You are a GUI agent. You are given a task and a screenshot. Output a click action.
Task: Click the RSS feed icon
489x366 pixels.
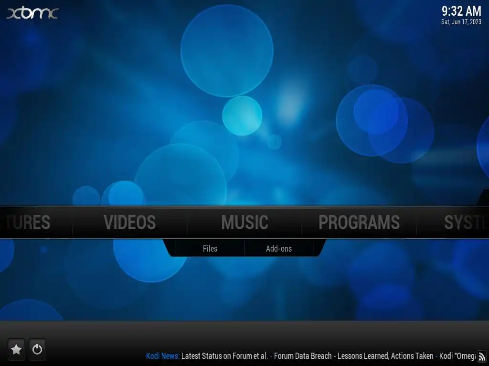[x=482, y=356]
